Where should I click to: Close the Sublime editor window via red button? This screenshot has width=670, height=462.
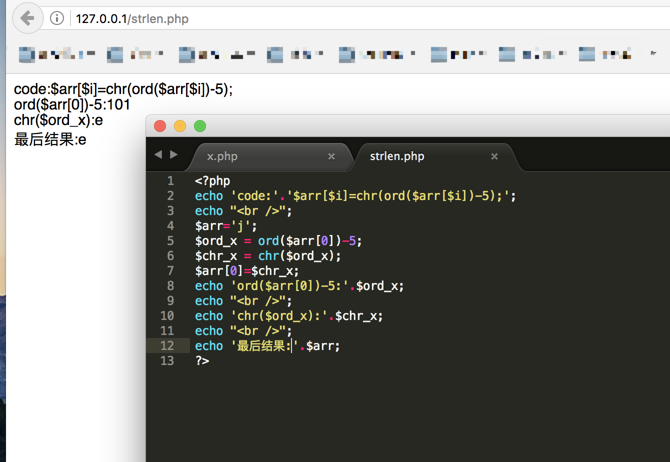(160, 126)
